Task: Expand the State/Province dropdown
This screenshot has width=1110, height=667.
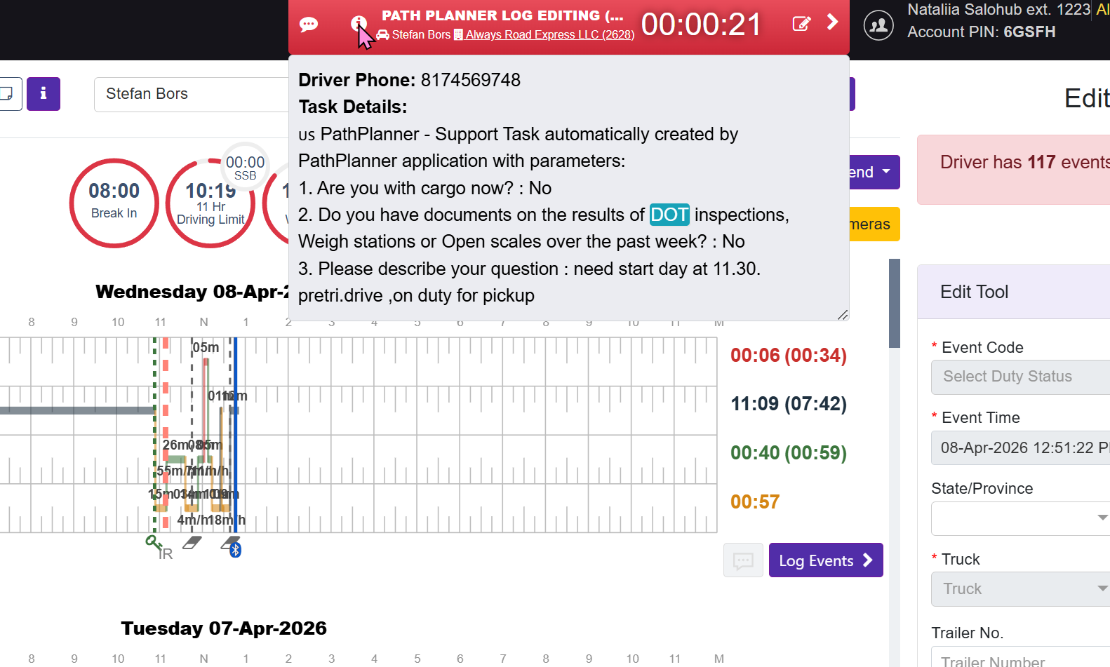Action: (x=1020, y=519)
